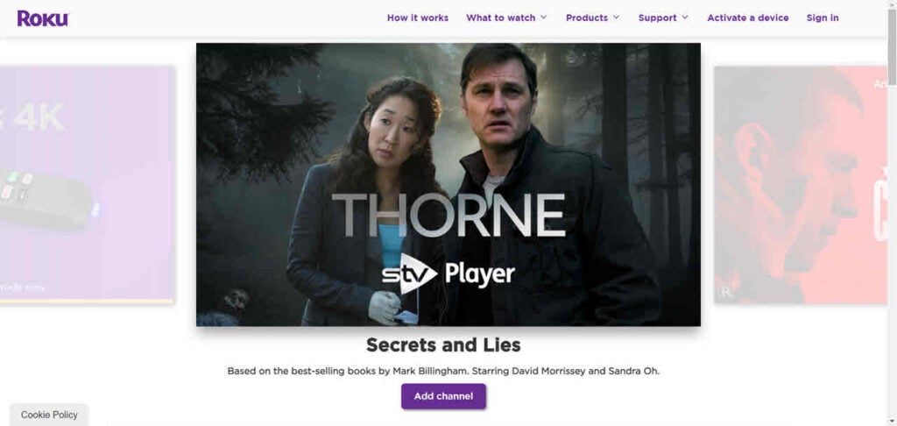897x426 pixels.
Task: Show the next red-tinted slide
Action: [x=801, y=184]
